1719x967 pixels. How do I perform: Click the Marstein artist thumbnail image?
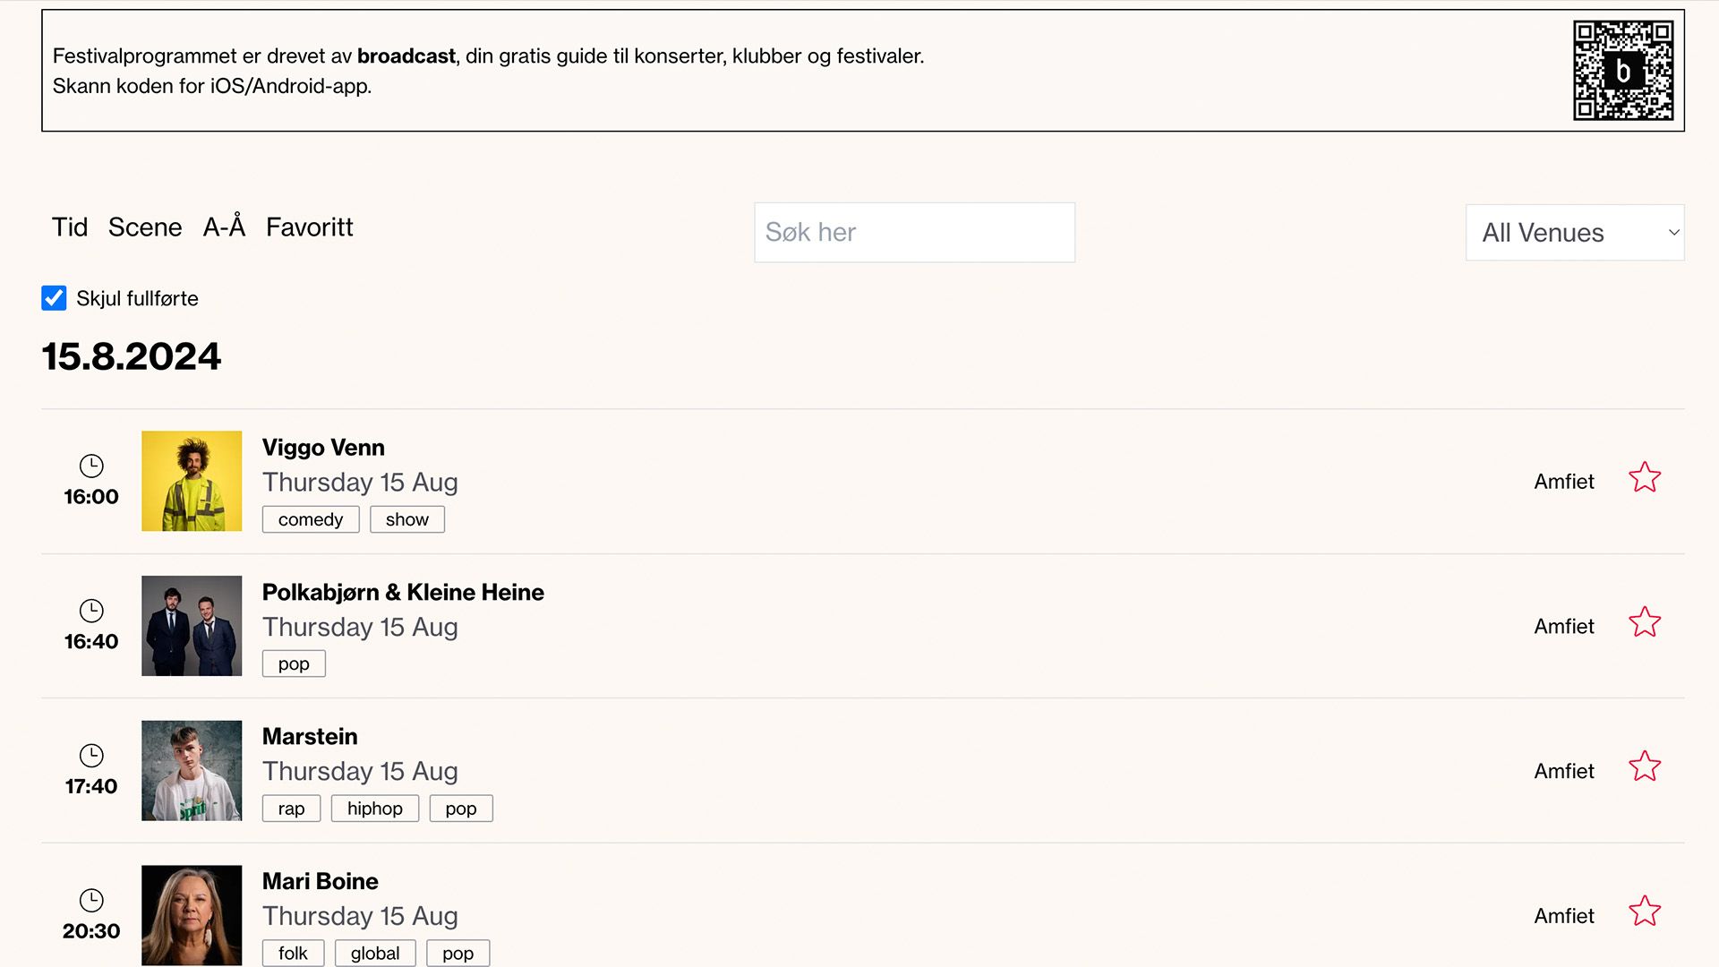(x=192, y=770)
